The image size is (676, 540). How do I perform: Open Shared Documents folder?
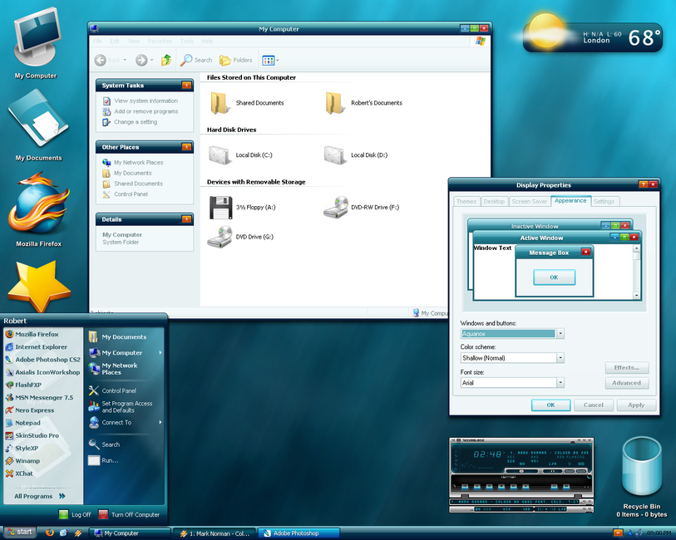click(x=247, y=103)
